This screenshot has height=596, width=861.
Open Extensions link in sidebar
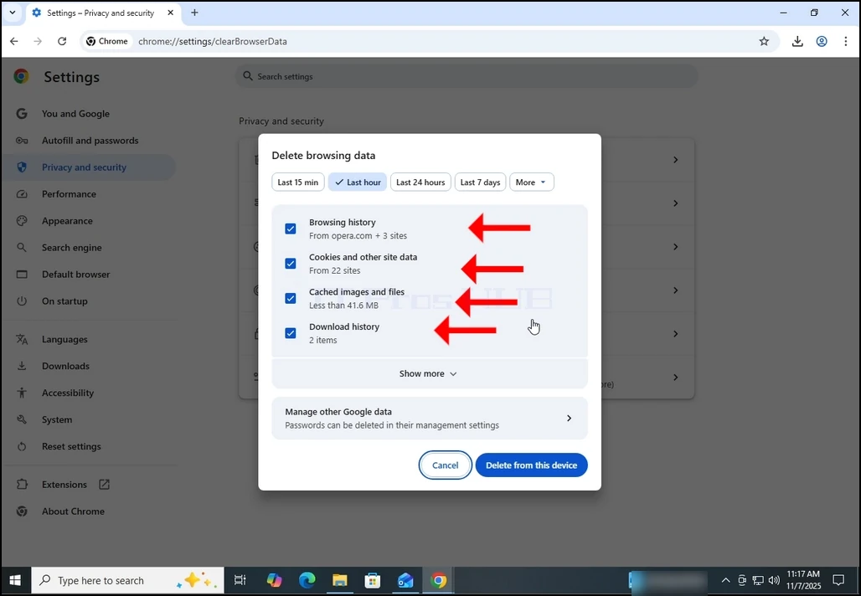coord(64,485)
